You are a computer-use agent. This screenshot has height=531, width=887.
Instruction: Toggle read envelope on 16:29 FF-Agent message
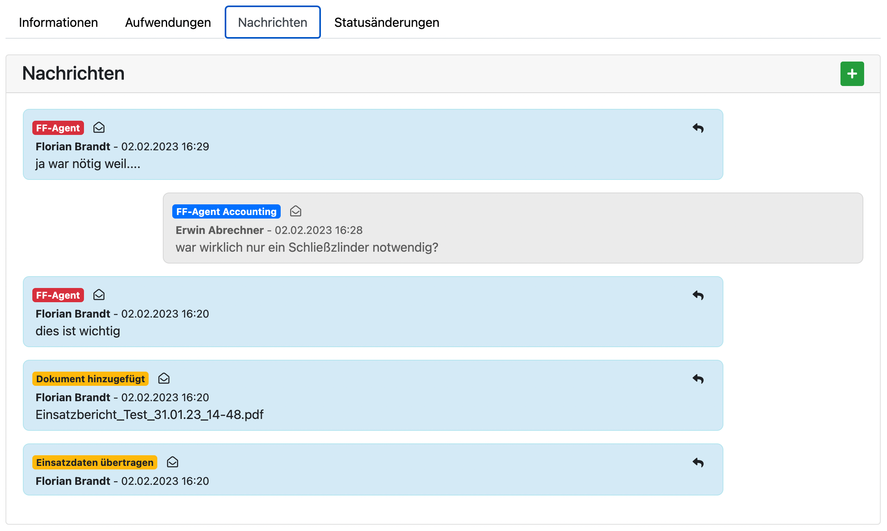coord(99,127)
